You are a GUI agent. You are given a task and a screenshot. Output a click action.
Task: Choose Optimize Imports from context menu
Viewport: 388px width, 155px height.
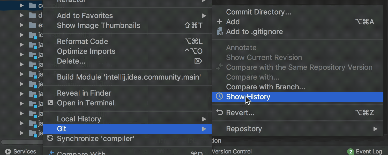(86, 51)
